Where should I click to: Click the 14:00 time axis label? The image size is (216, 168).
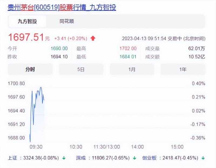137,147
